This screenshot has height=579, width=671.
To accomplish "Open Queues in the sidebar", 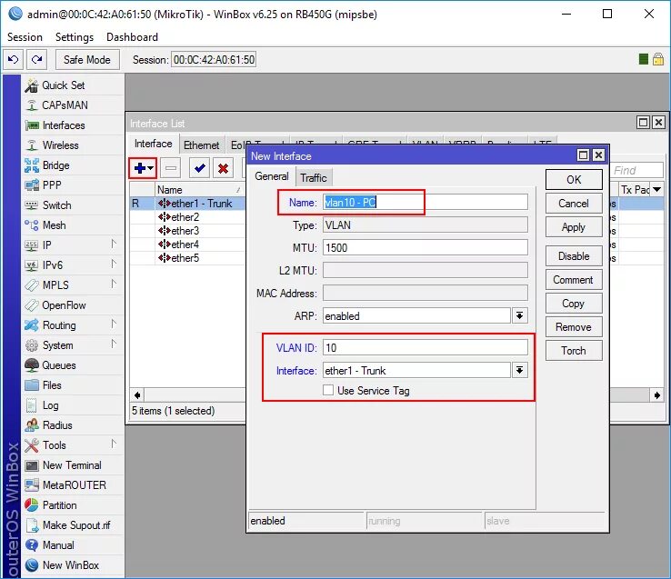I will coord(59,365).
